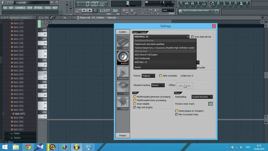Click the scissors render/export icon
Image resolution: width=268 pixels, height=151 pixels.
(230, 3)
